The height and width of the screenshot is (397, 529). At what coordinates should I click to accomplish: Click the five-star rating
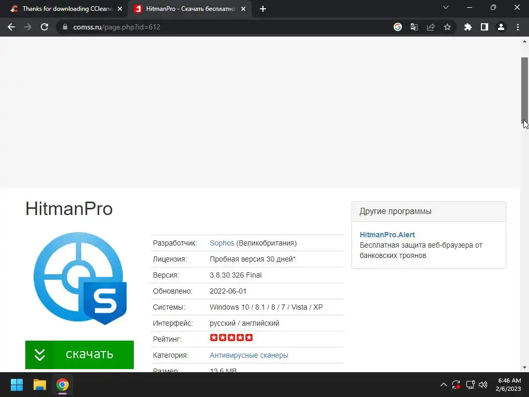coord(231,338)
